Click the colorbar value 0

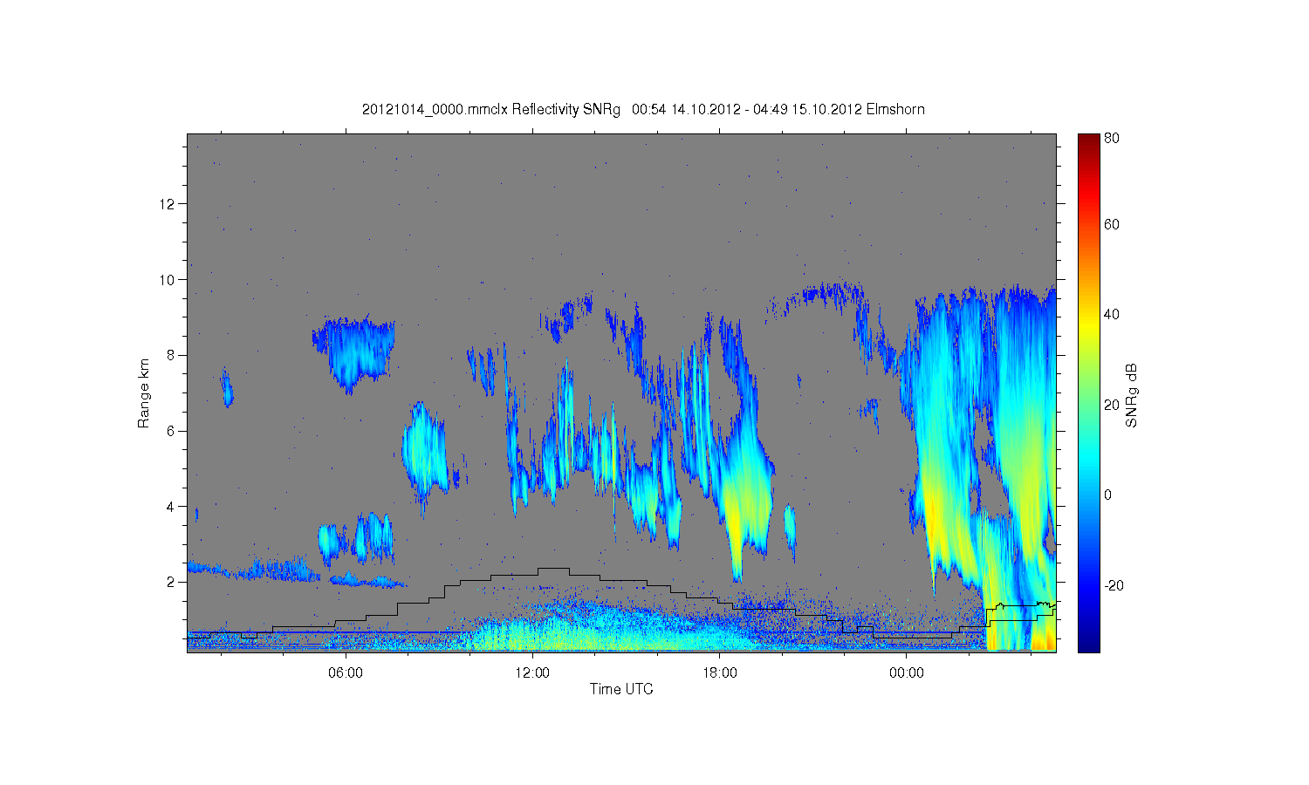tap(1108, 495)
